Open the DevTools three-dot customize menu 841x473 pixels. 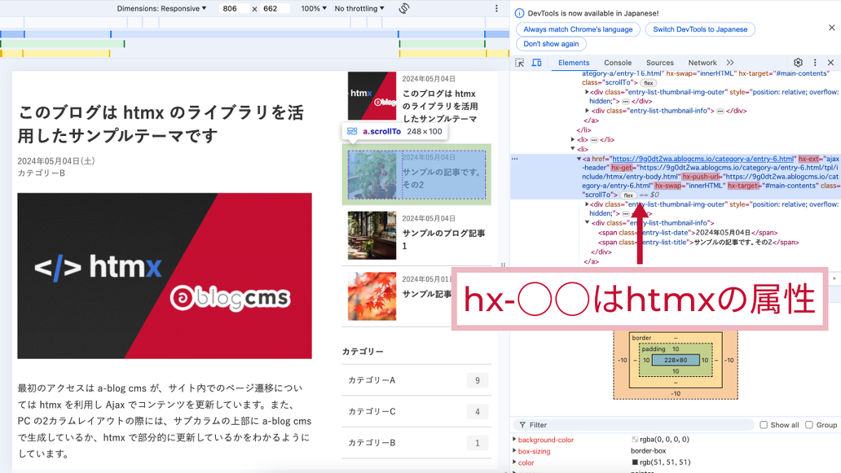click(x=815, y=63)
